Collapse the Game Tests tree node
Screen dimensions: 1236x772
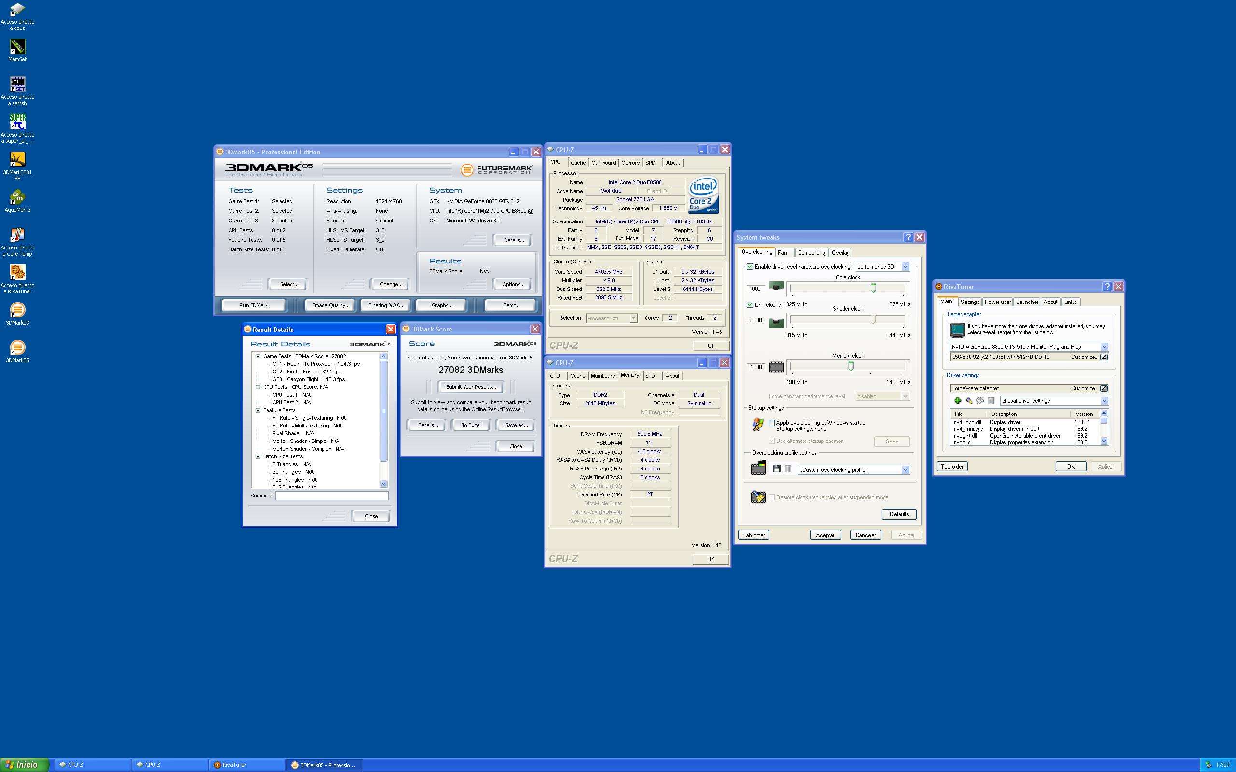tap(258, 357)
